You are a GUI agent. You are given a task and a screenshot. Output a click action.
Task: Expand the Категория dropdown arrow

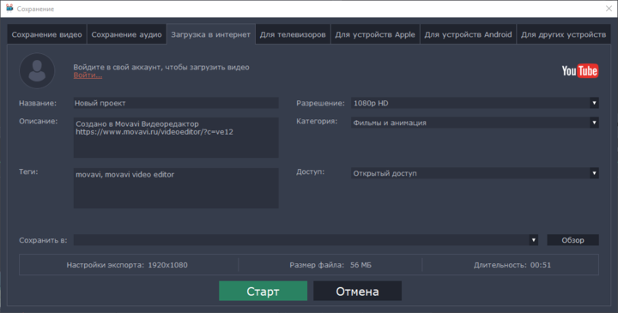click(594, 123)
